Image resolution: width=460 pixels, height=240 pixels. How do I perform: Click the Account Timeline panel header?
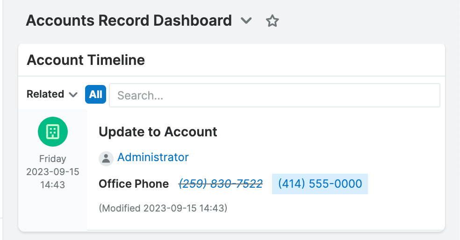click(x=86, y=60)
